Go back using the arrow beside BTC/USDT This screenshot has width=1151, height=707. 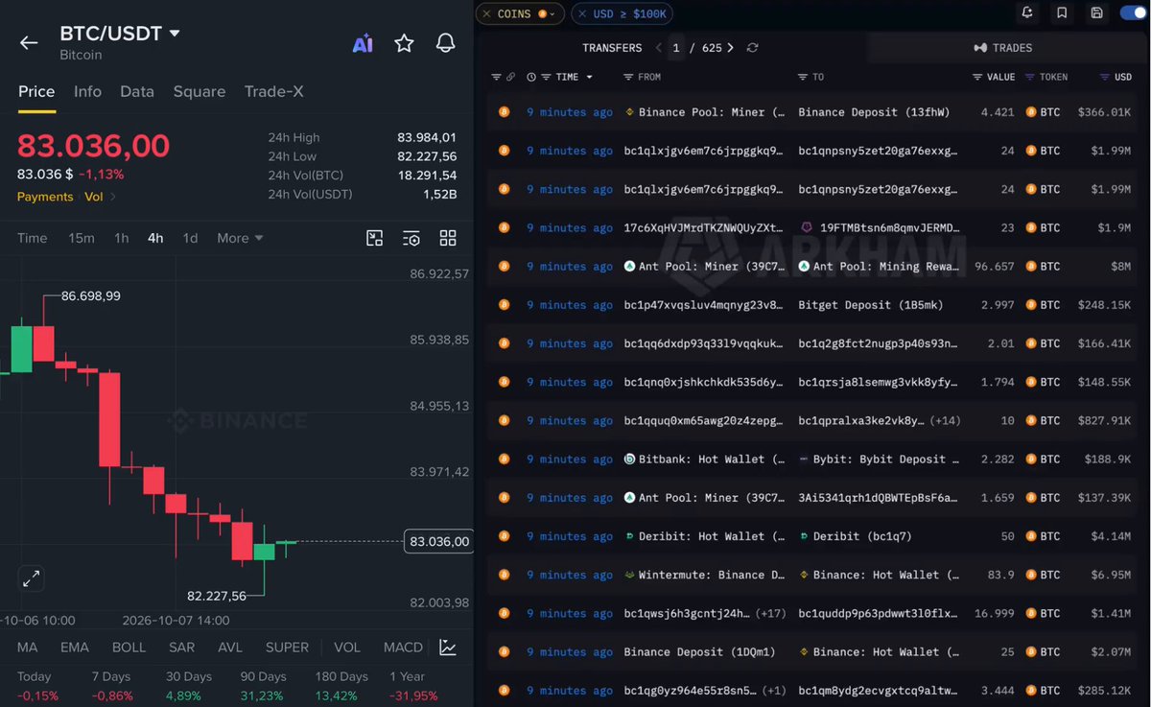tap(29, 42)
